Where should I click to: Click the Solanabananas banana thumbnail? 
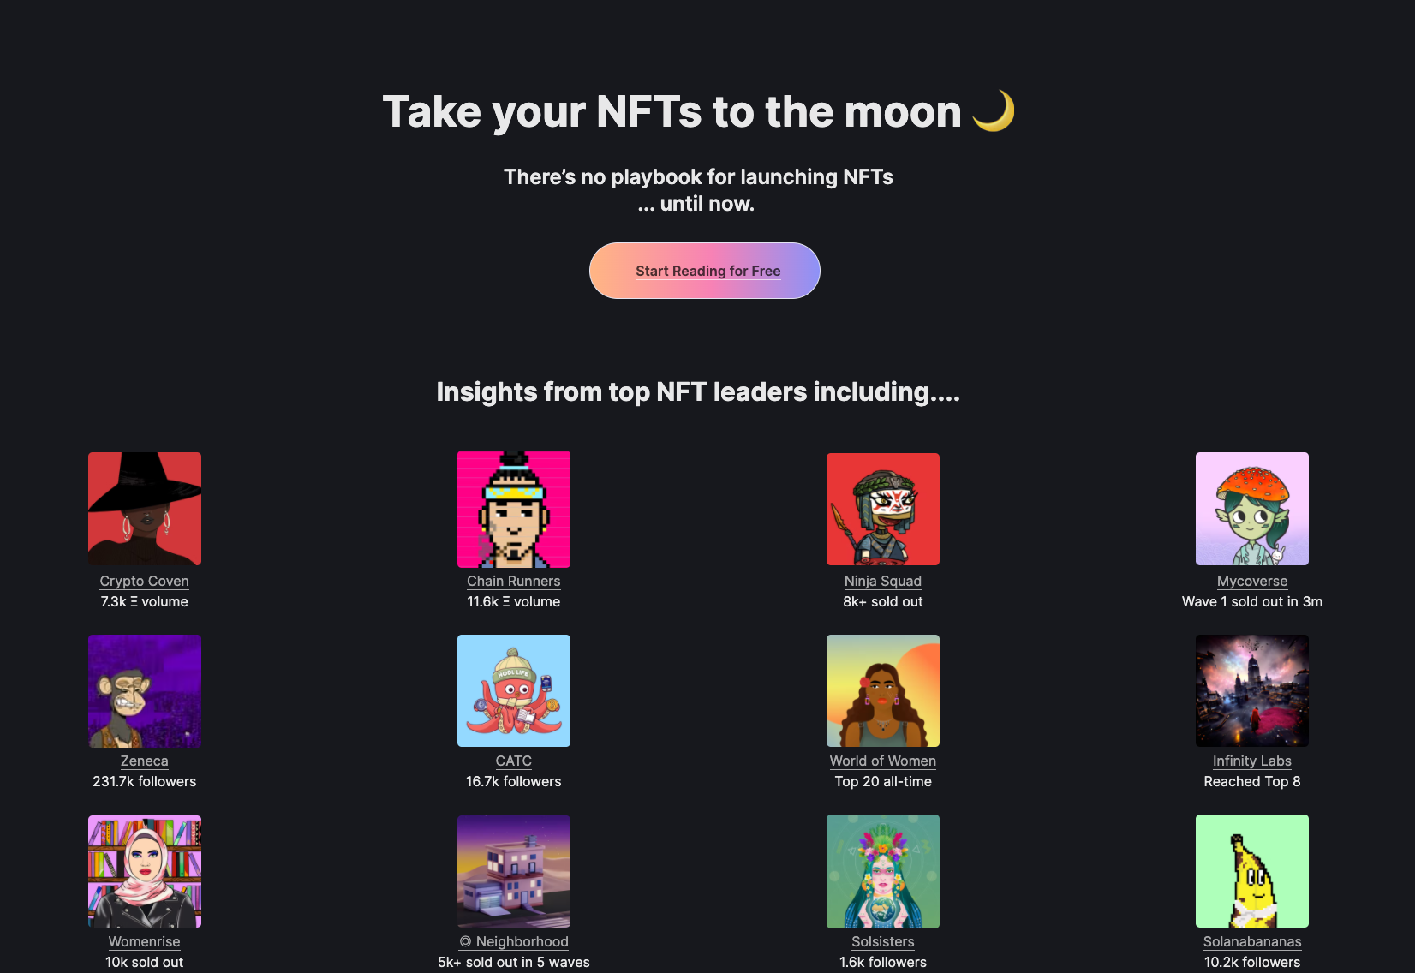click(1251, 871)
